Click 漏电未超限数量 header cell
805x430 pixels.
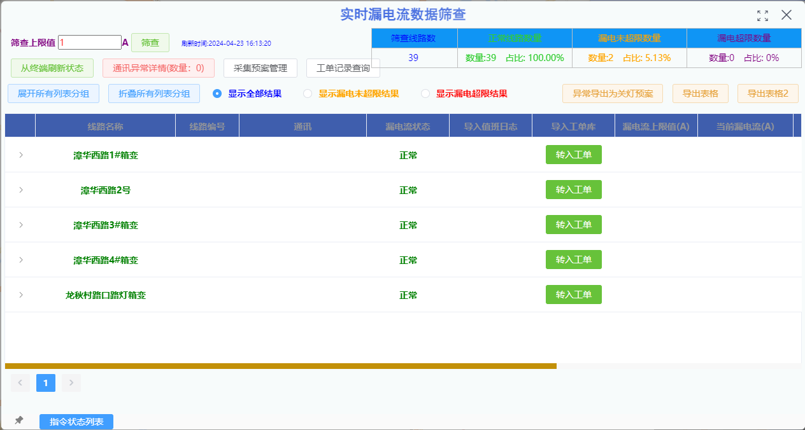point(630,38)
